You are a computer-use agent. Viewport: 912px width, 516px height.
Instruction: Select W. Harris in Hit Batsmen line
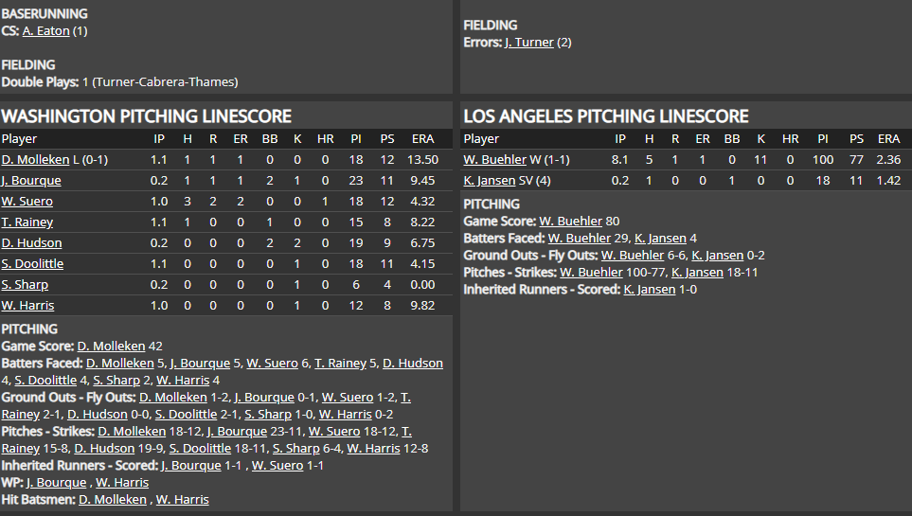coord(183,500)
